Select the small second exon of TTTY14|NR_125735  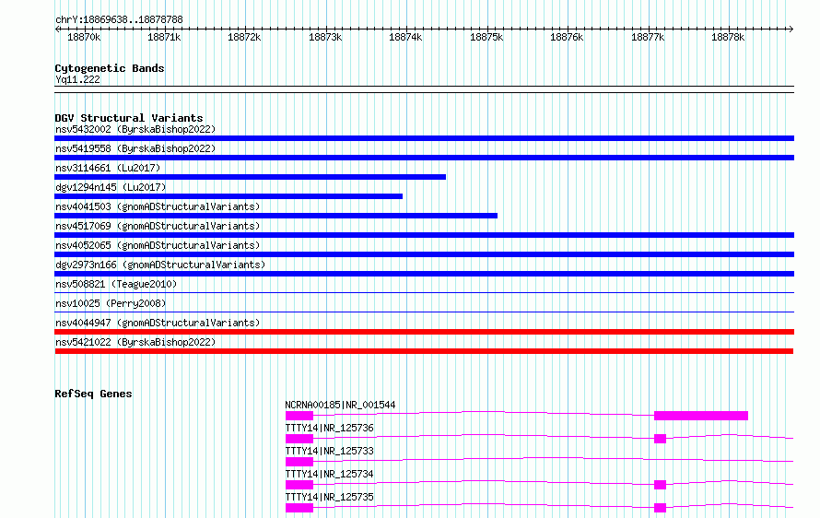(x=660, y=508)
